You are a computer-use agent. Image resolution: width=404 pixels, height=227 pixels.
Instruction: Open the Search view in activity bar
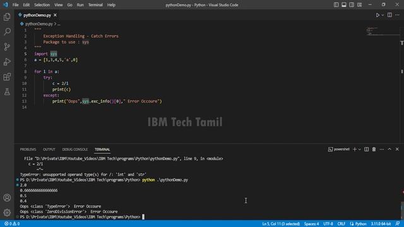7,32
